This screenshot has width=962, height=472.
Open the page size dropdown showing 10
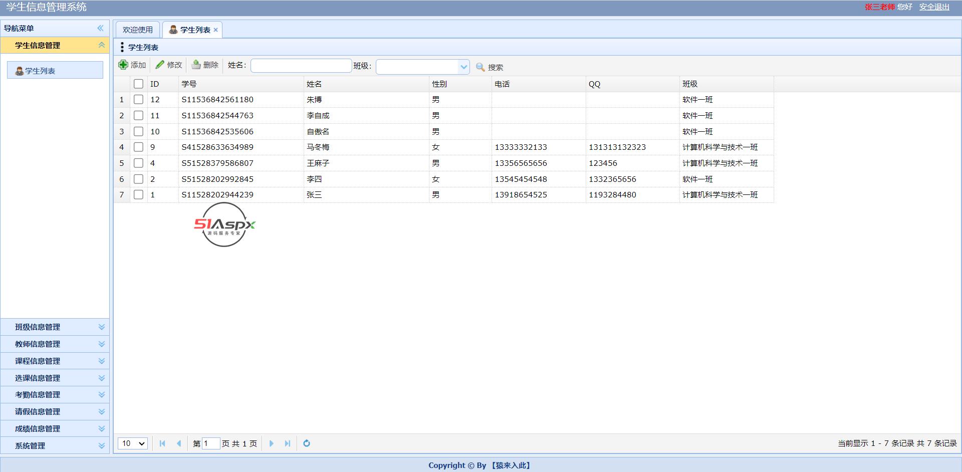point(133,443)
